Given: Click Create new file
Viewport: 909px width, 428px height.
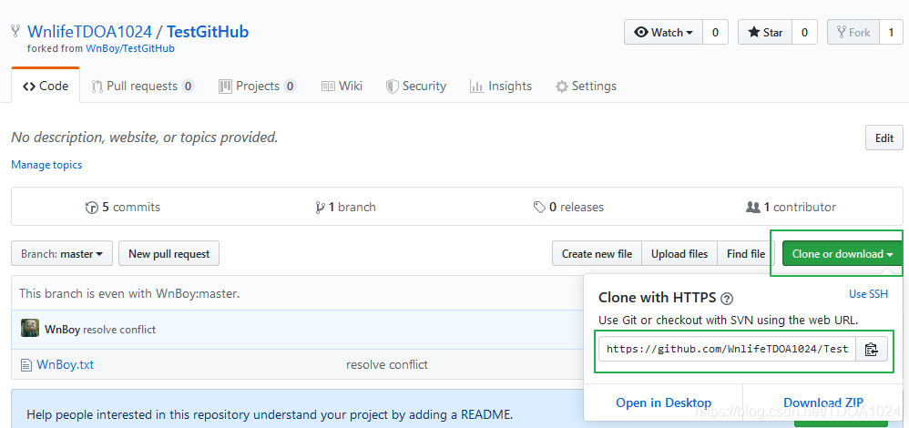Looking at the screenshot, I should click(x=597, y=253).
